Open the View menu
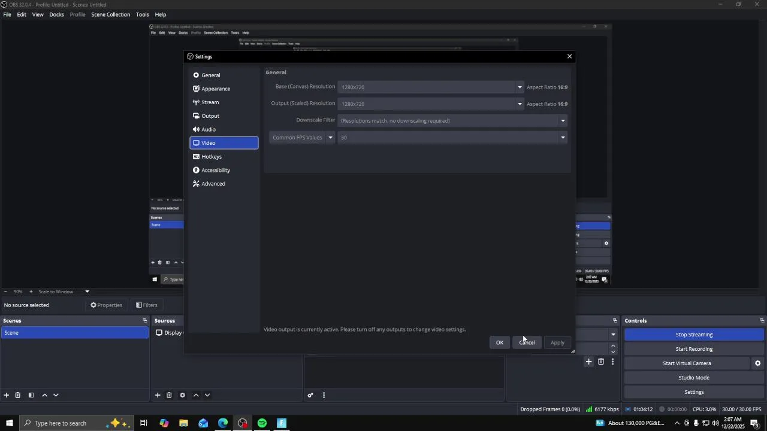Viewport: 767px width, 431px height. point(38,14)
